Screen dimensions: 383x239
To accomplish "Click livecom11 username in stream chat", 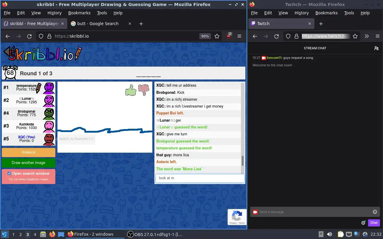I will (274, 58).
